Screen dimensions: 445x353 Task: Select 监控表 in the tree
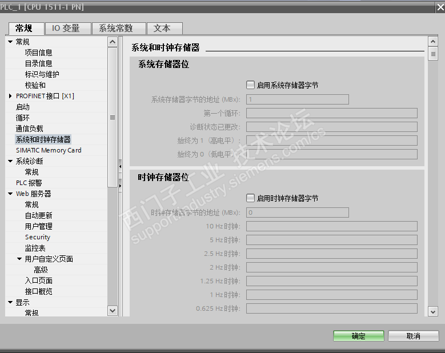(x=35, y=248)
